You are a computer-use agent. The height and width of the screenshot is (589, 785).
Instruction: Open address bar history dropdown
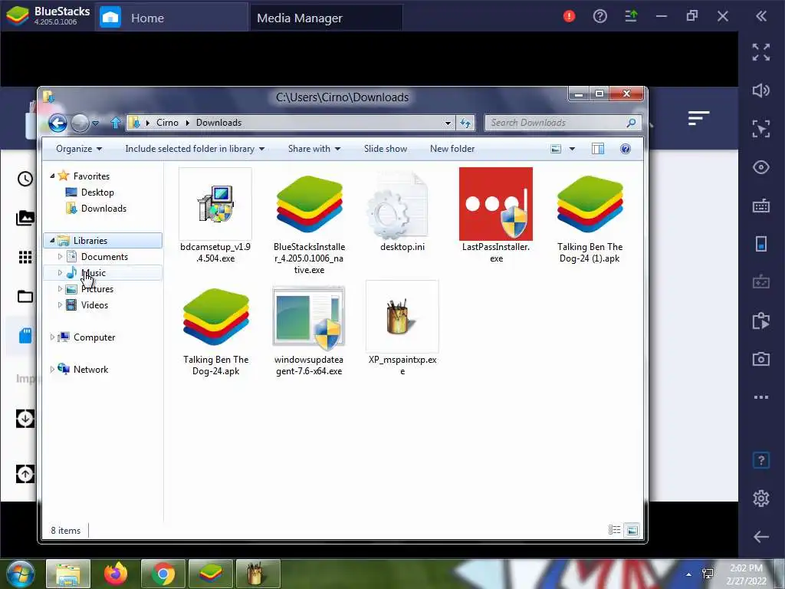448,123
